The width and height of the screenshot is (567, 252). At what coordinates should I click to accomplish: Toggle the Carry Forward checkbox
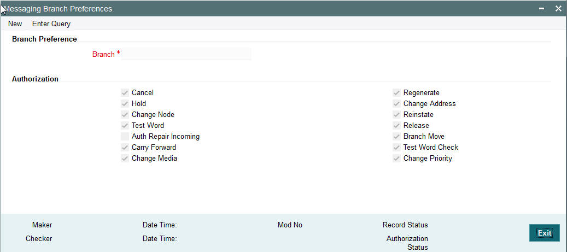[125, 148]
